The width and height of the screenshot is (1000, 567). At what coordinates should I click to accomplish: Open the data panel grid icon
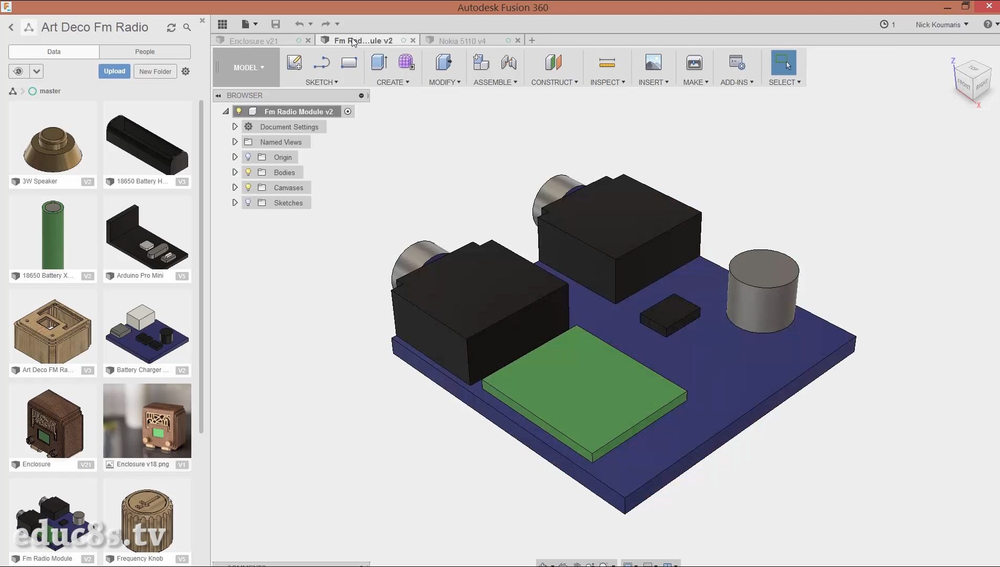tap(222, 24)
